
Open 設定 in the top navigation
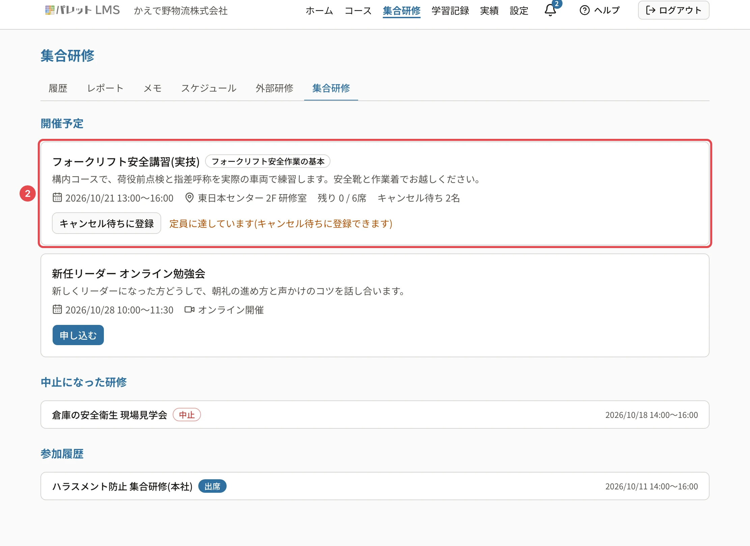tap(519, 11)
